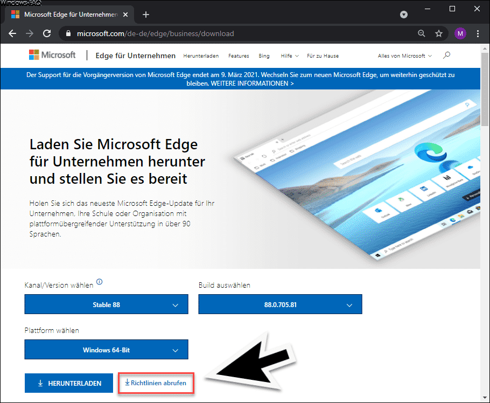Expand the Hilfe menu
The width and height of the screenshot is (490, 403).
(290, 56)
